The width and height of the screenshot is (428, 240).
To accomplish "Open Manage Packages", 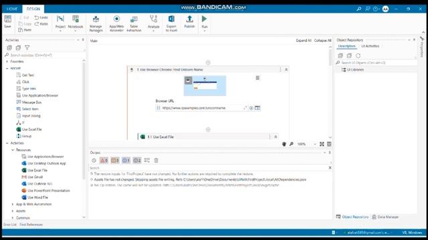I will [96, 24].
